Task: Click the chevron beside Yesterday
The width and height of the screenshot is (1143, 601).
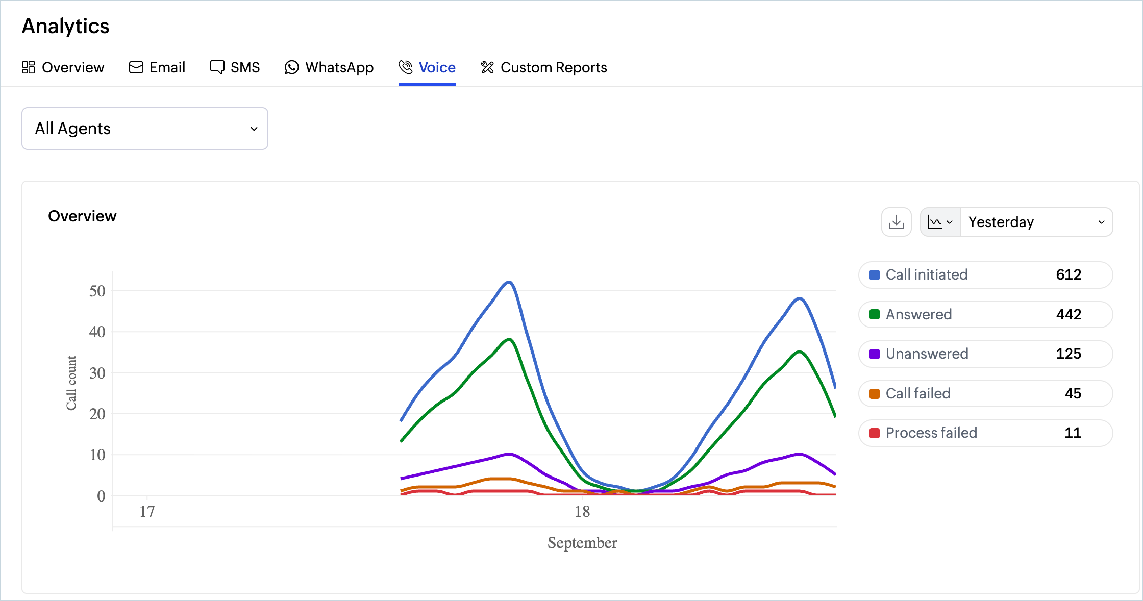Action: tap(1102, 222)
